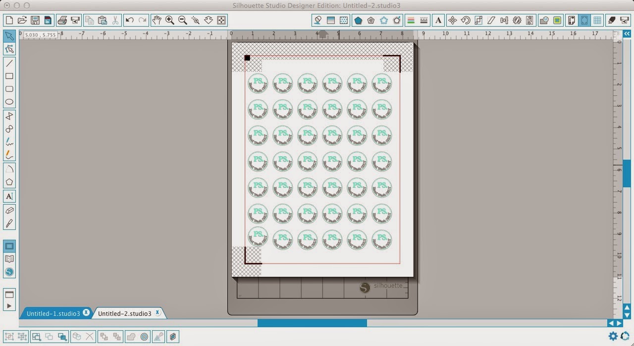Click the black registration square on page
Screen dimensions: 634x346
point(247,58)
